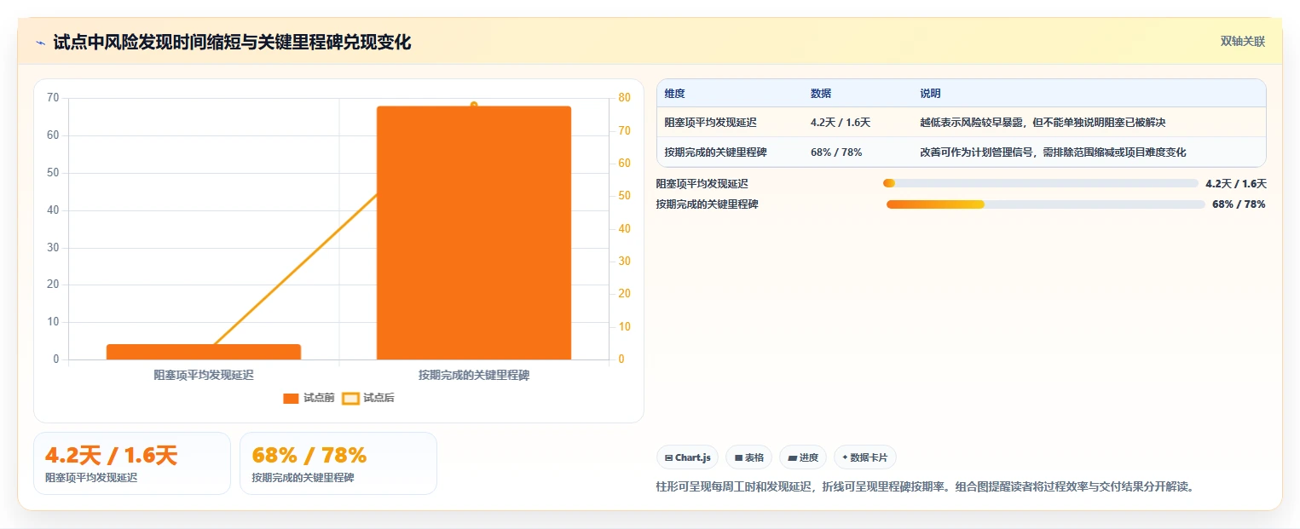Click the 68% / 78% table cell
The image size is (1300, 529).
click(836, 152)
